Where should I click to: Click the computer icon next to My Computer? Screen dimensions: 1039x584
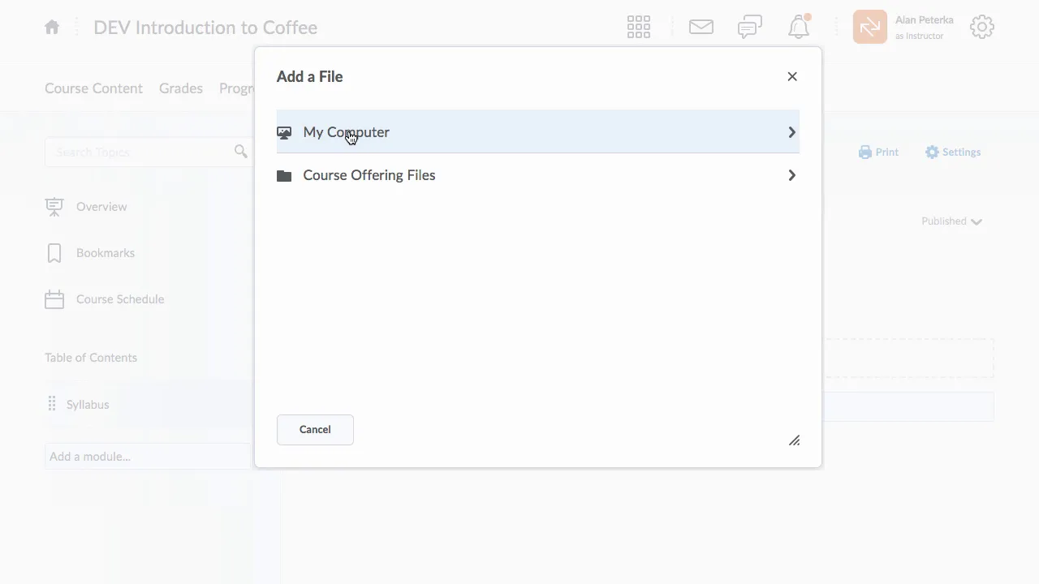click(x=284, y=133)
